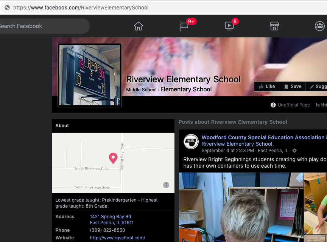Click the Riverview Elementary School page title
Screen dimensions: 327x242
(183, 79)
